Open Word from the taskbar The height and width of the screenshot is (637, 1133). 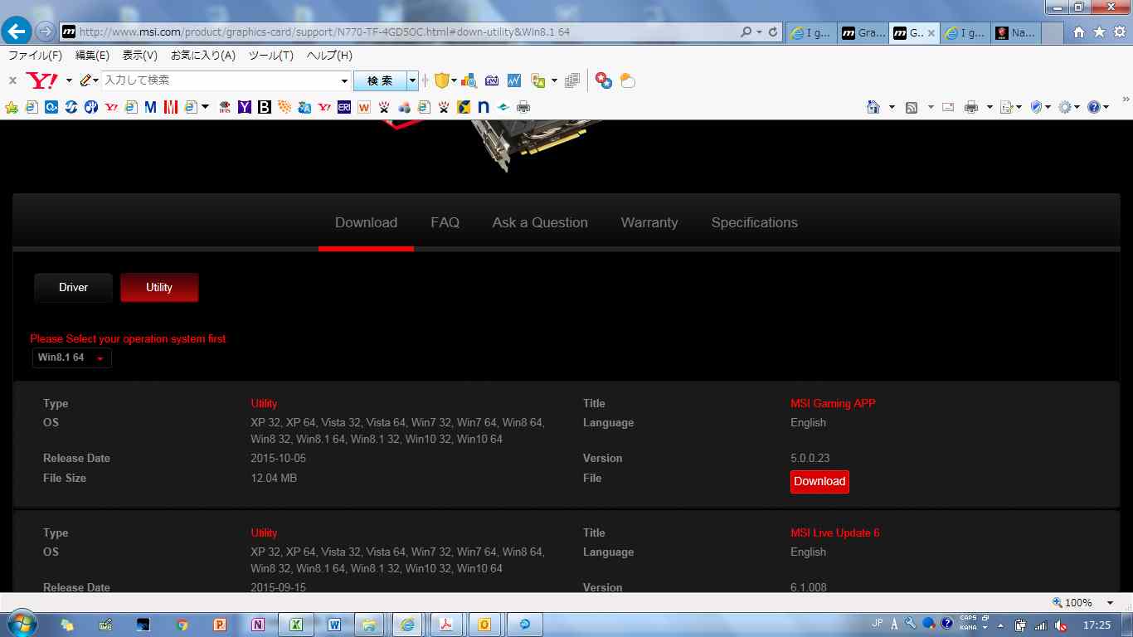334,625
